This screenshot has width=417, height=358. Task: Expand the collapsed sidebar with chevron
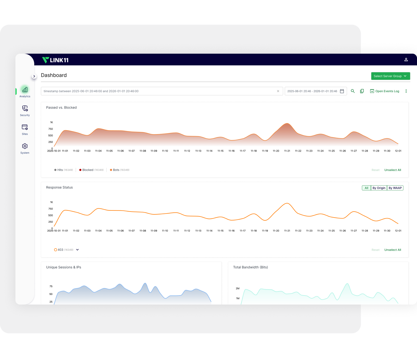pyautogui.click(x=34, y=76)
